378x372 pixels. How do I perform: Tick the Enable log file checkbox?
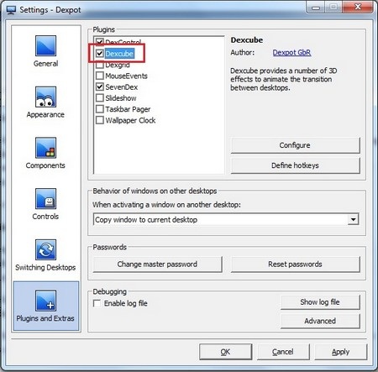pos(97,303)
